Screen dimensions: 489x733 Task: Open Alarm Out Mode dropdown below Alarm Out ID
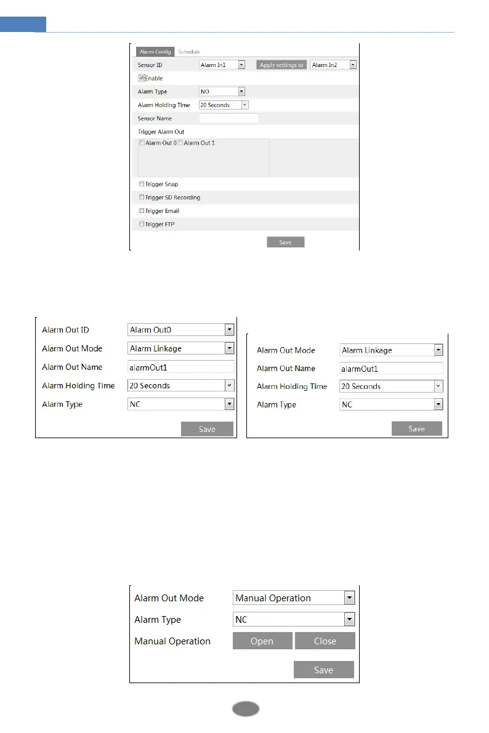[180, 348]
